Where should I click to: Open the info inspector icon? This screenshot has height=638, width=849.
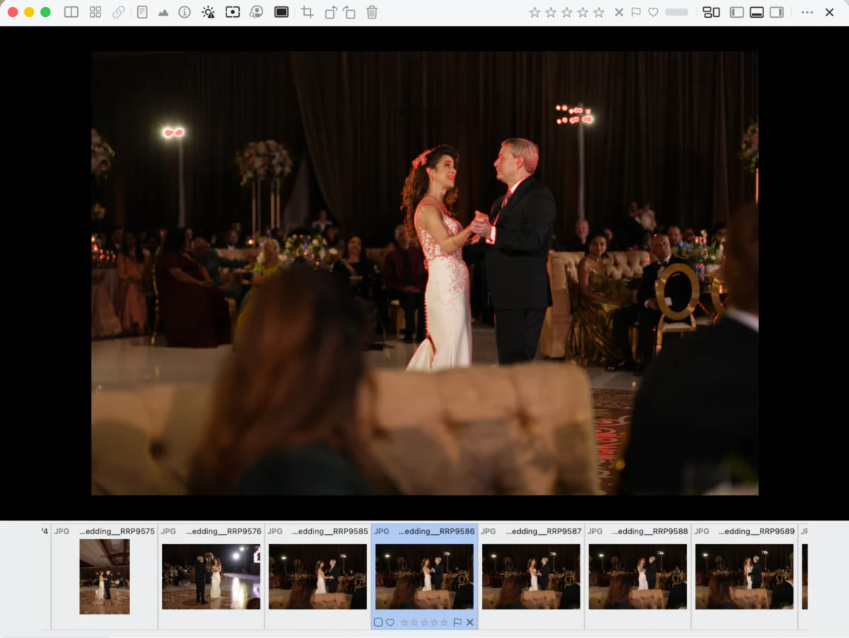click(185, 12)
